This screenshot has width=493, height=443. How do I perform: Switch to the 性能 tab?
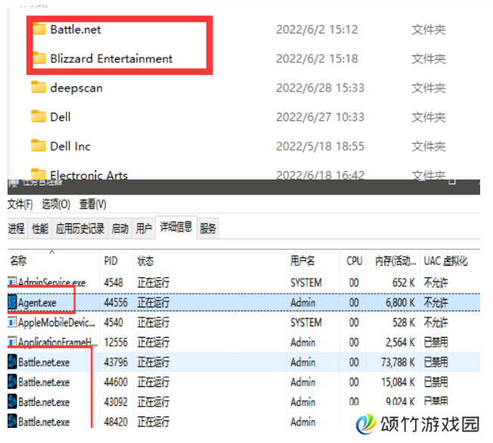(x=40, y=228)
